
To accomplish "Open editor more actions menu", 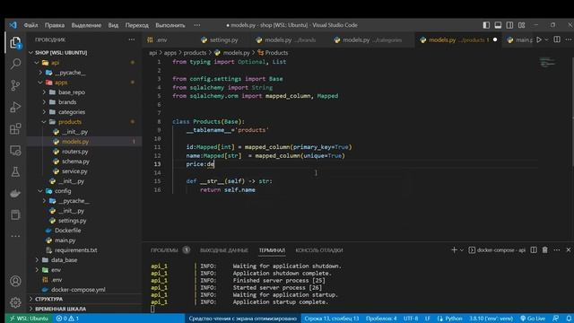I will tap(568, 39).
